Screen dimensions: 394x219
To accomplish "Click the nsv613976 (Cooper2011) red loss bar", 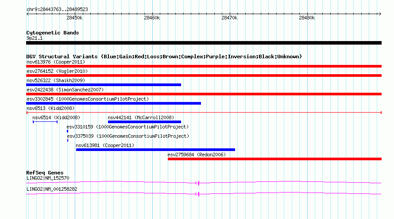I will click(204, 66).
